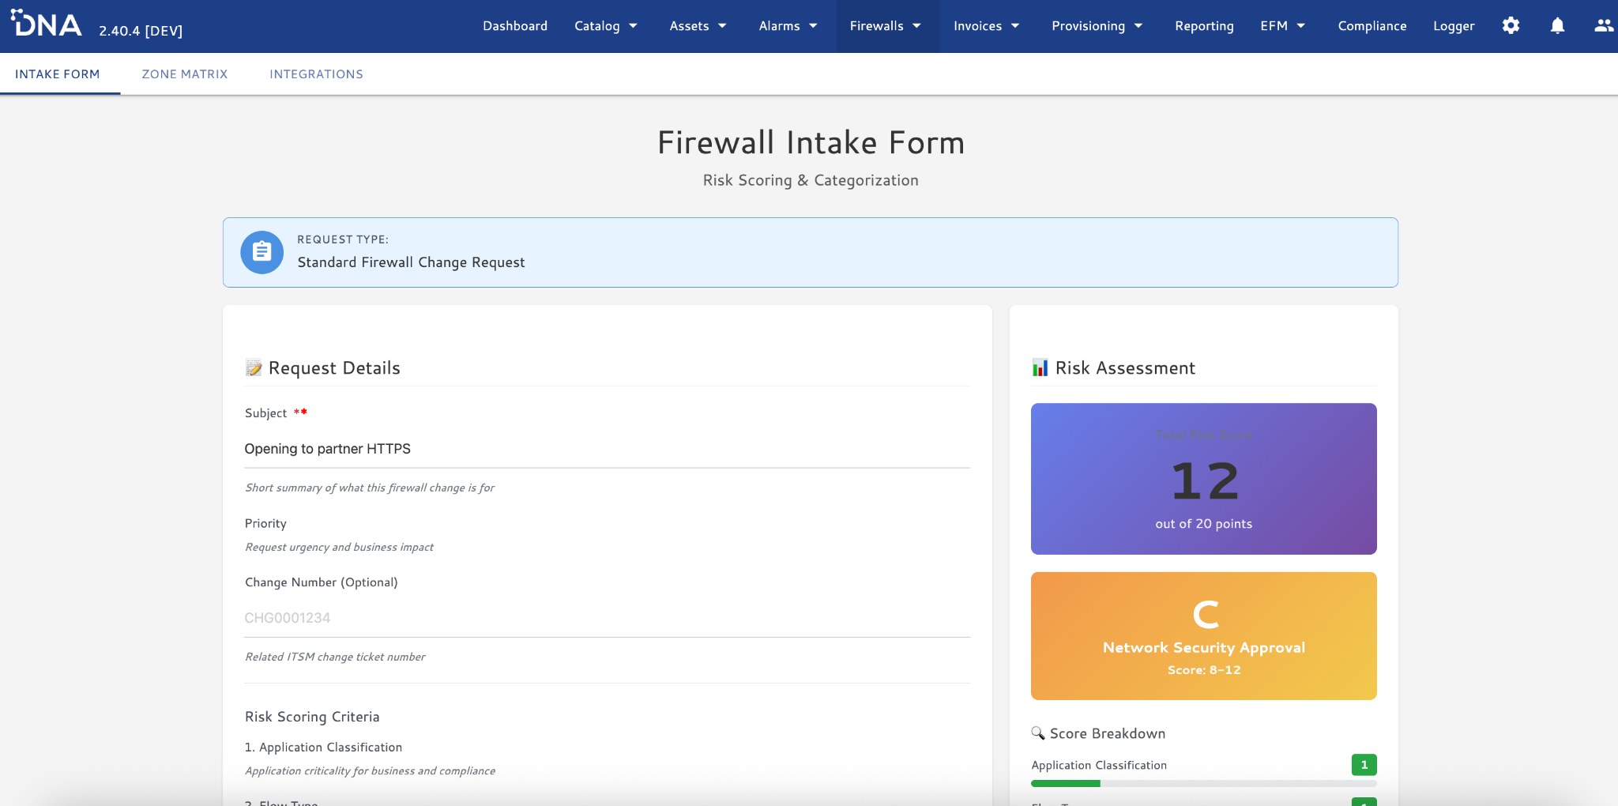Expand the Provisioning dropdown menu
This screenshot has width=1618, height=806.
[1097, 26]
